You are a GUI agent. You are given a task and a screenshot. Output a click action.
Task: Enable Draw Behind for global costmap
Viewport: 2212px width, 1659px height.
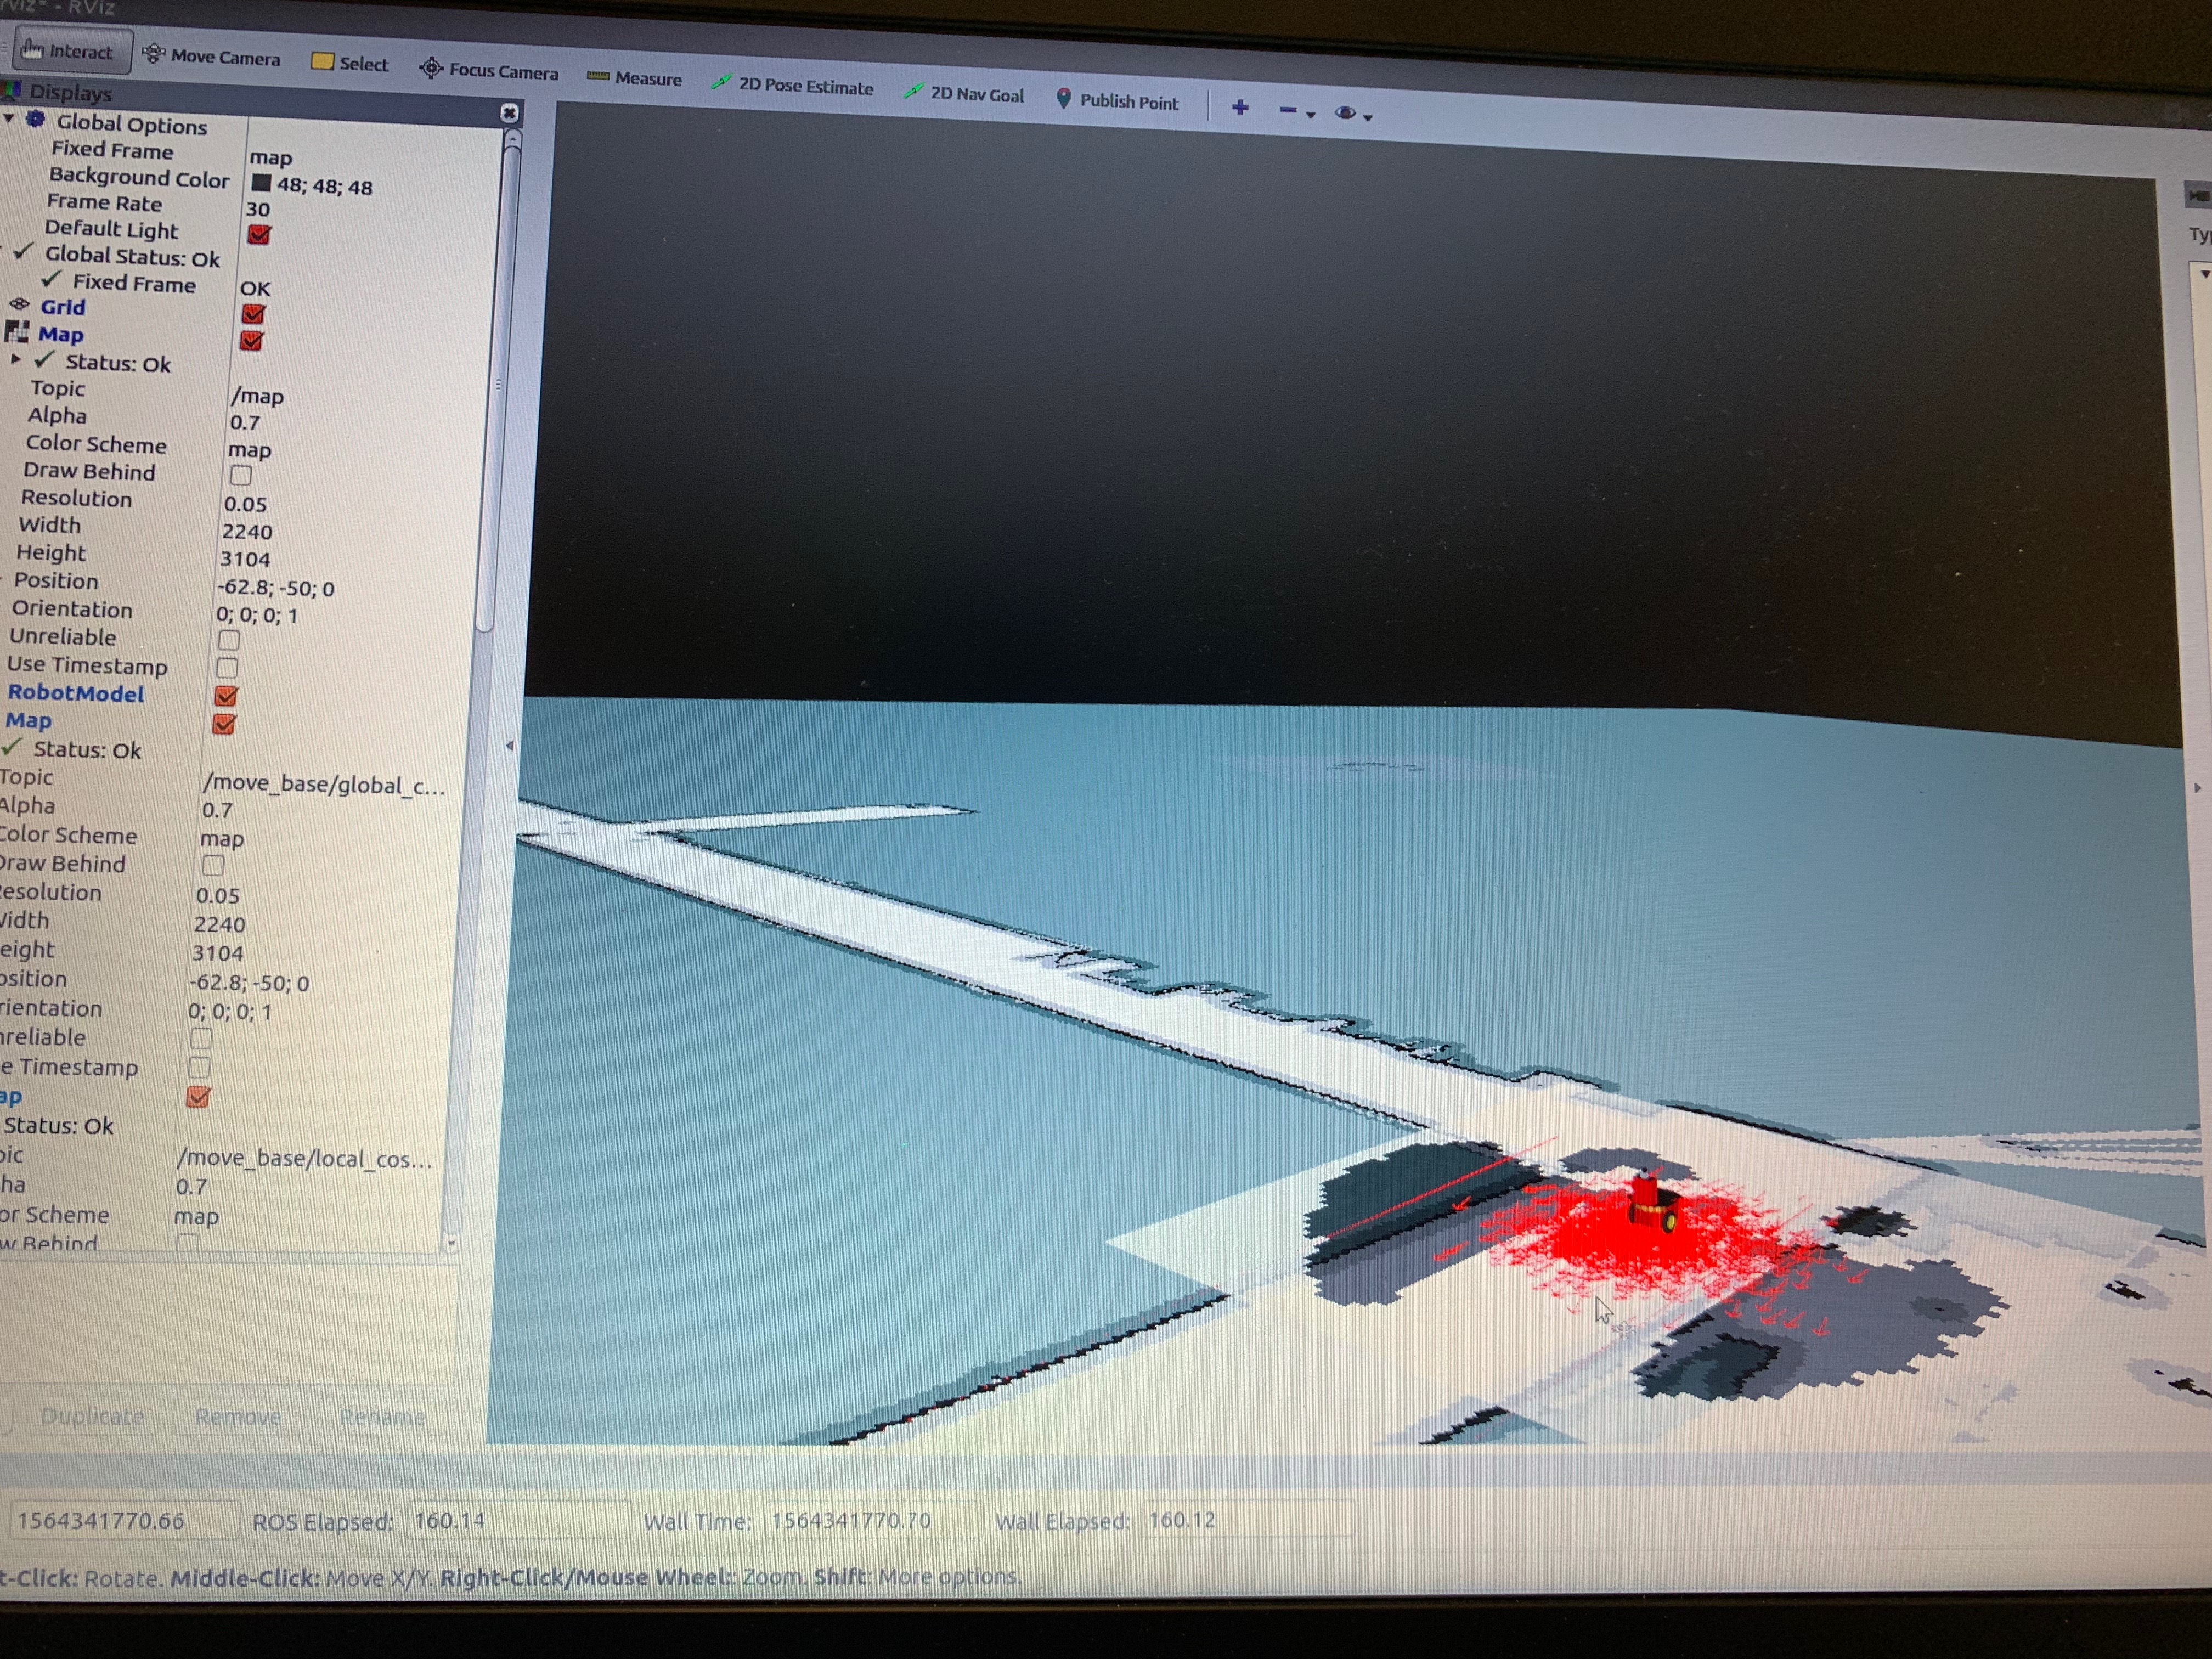tap(213, 866)
